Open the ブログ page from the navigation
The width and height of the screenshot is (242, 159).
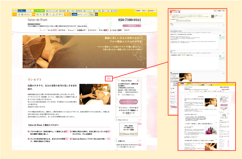[x=127, y=30]
